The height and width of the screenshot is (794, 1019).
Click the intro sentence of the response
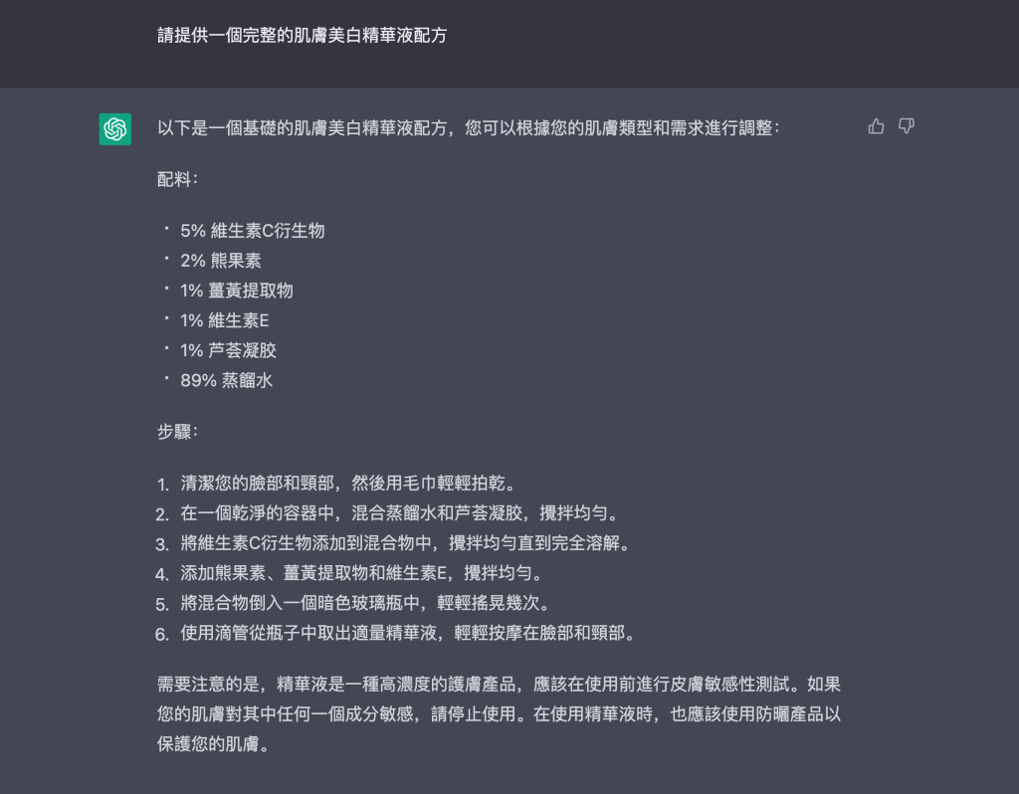pyautogui.click(x=469, y=128)
